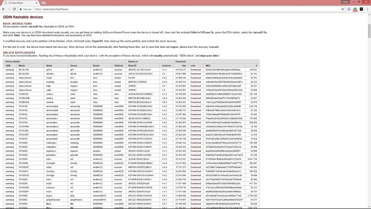Screen dimensions: 371x209
Task: Download the ja3gxx GT-I9500 file
Action: (196, 196)
